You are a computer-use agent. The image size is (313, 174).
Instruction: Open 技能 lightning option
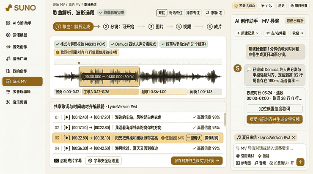click(264, 156)
